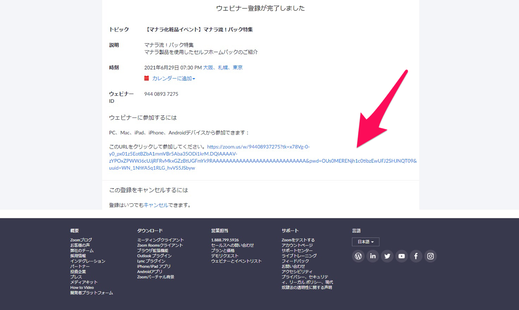Viewport: 519px width, 310px height.
Task: Click the topic title マナラ流！パック特集
Action: 228,30
